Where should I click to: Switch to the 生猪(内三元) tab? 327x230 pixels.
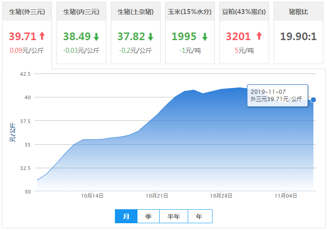point(81,12)
